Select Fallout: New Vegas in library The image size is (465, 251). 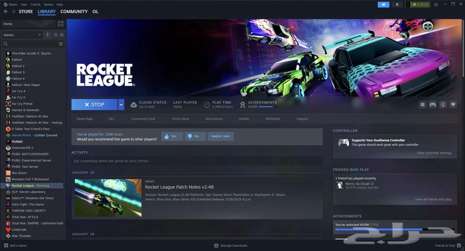[25, 85]
